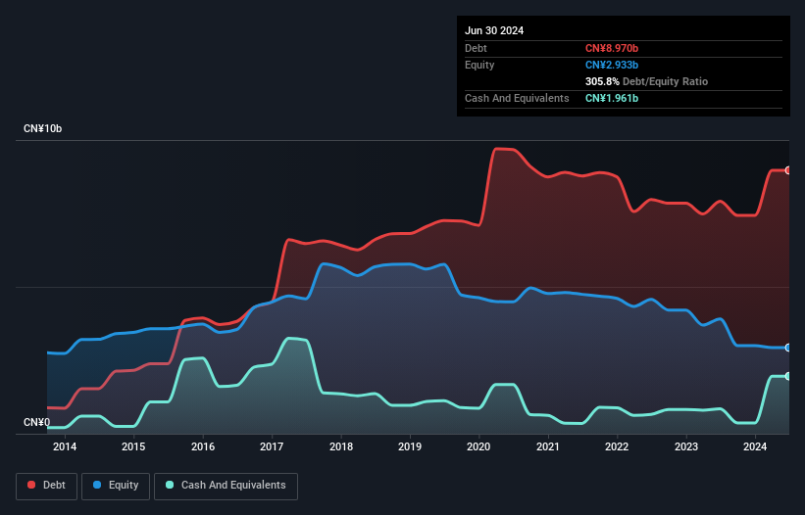Click Cash And Equivalents tooltip label
This screenshot has width=805, height=515.
pyautogui.click(x=517, y=98)
